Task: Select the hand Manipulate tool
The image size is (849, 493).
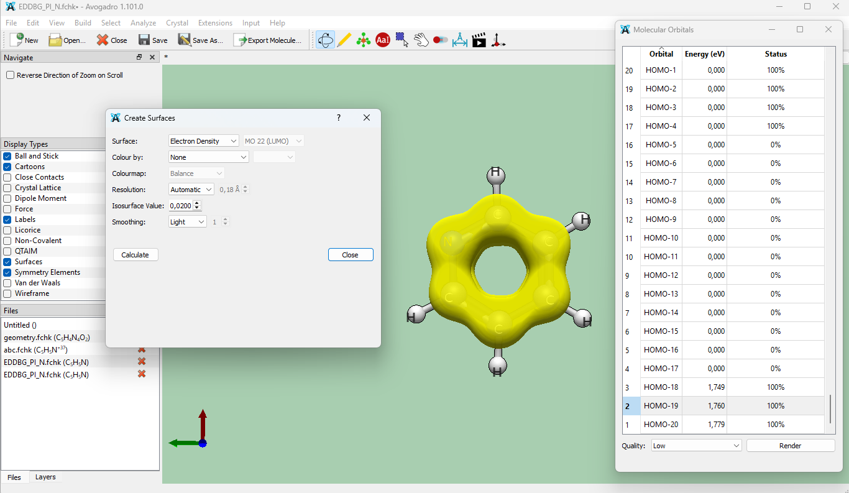Action: (421, 40)
